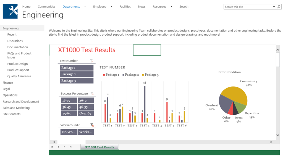
Task: Go to the first sheet tab arrow
Action: click(52, 147)
